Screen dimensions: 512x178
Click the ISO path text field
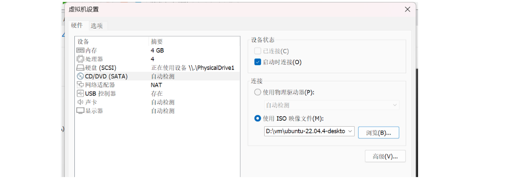tap(306, 131)
